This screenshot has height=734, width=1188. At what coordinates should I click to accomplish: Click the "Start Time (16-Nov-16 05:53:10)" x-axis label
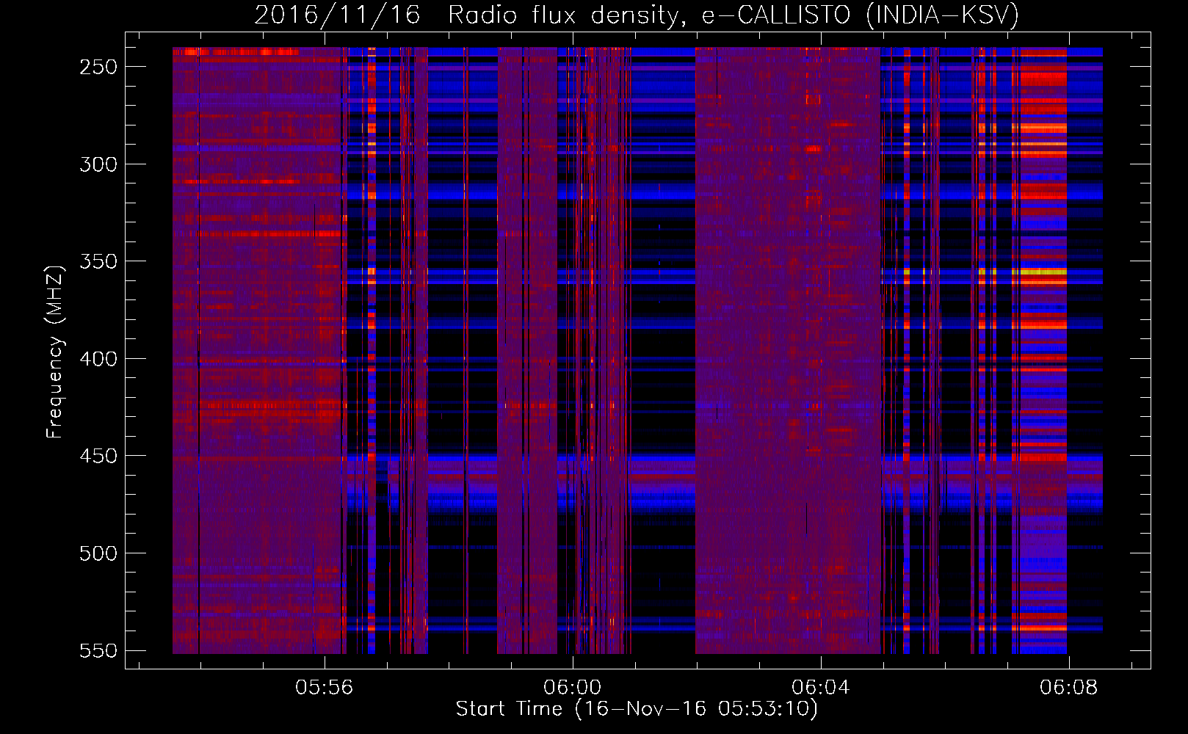coord(637,709)
